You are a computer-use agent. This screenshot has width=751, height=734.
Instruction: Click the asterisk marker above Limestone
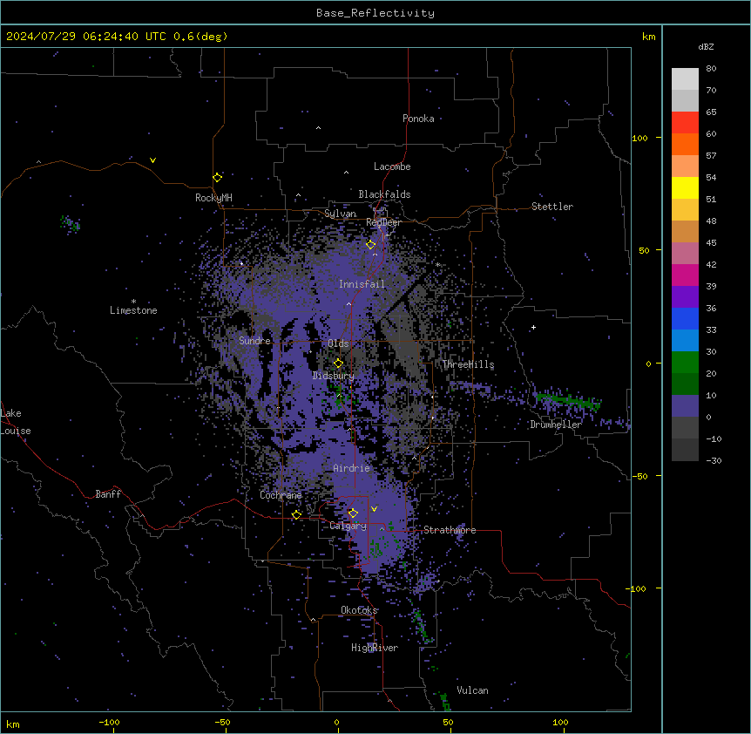pyautogui.click(x=133, y=302)
